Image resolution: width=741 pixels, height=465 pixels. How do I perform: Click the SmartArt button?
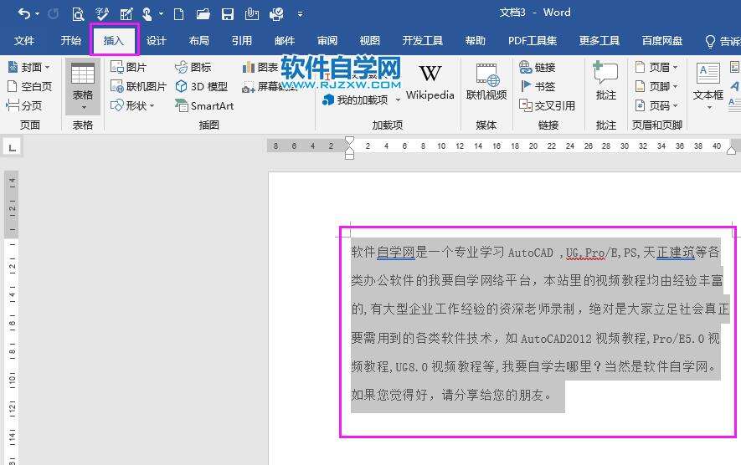click(204, 105)
